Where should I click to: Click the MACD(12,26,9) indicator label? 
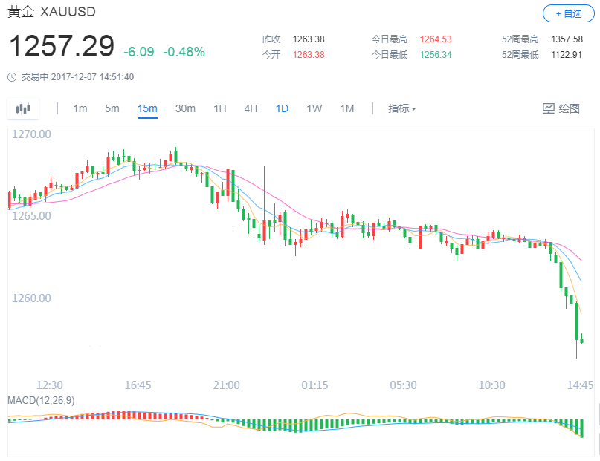pos(41,401)
